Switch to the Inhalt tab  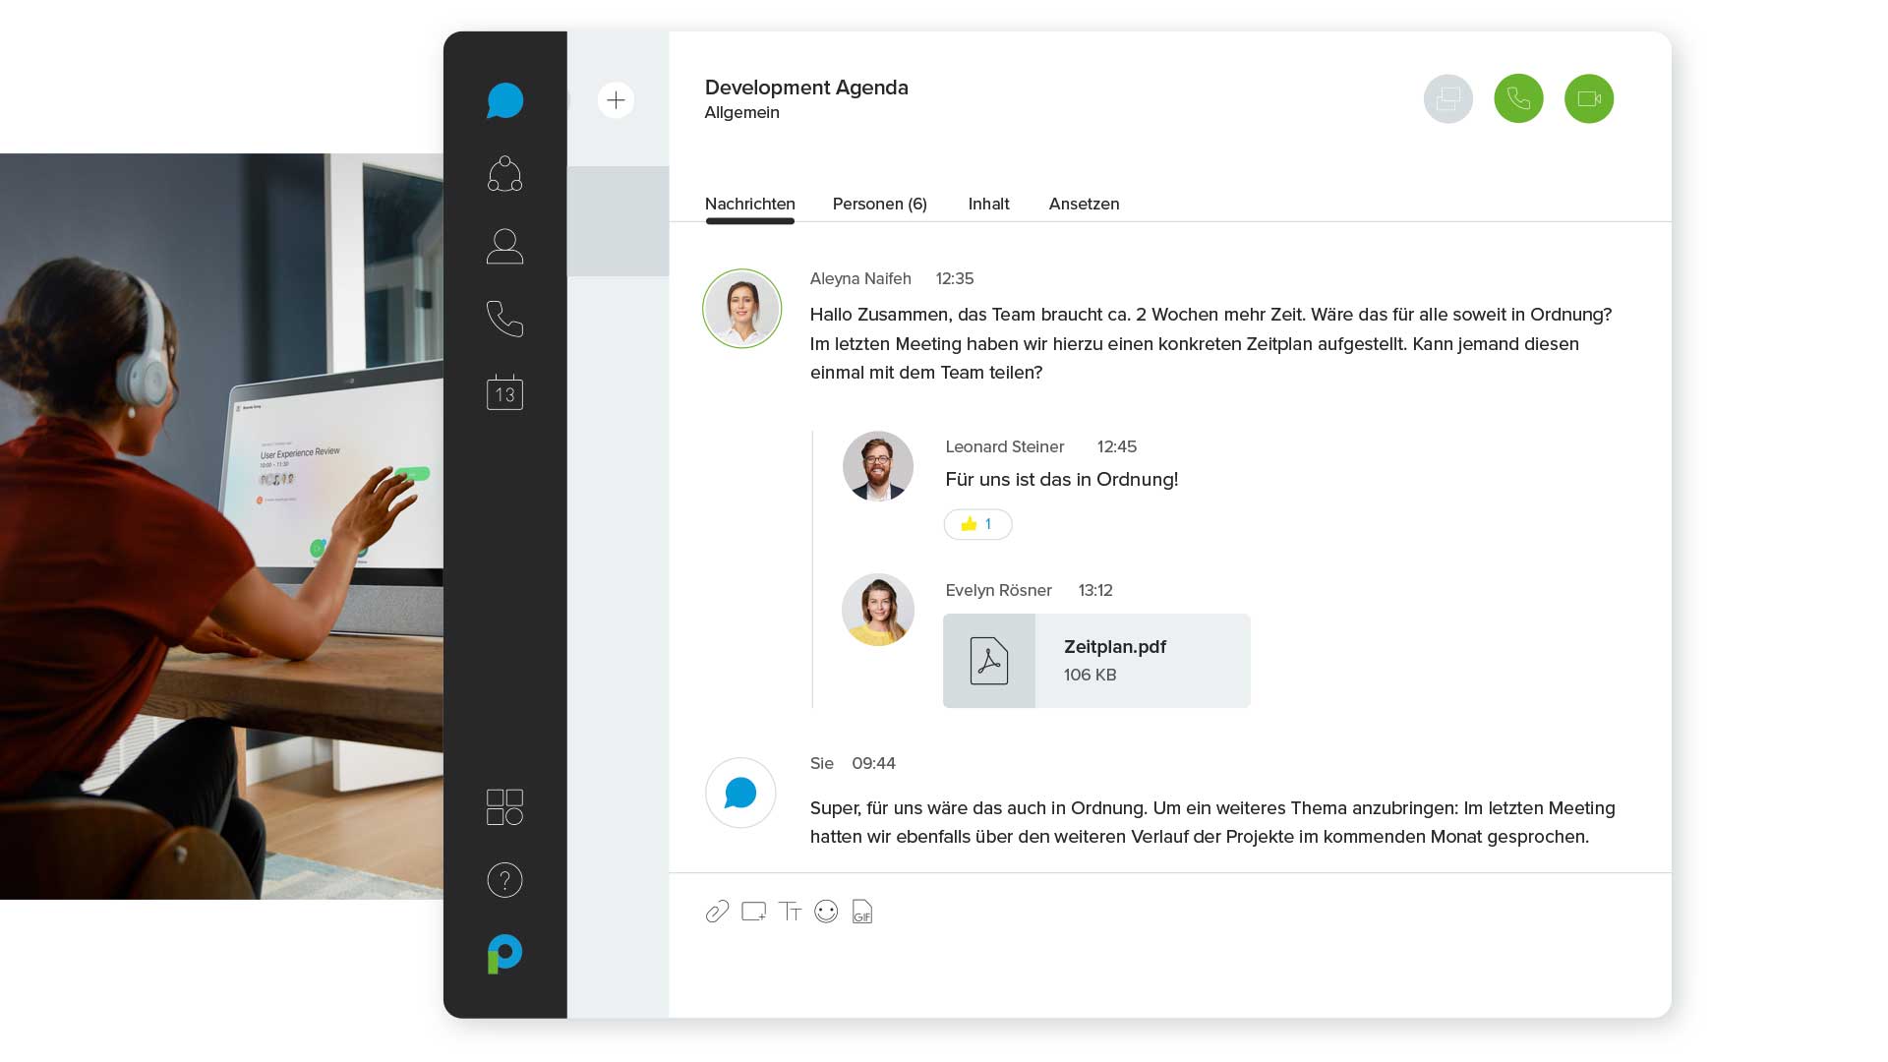coord(988,205)
